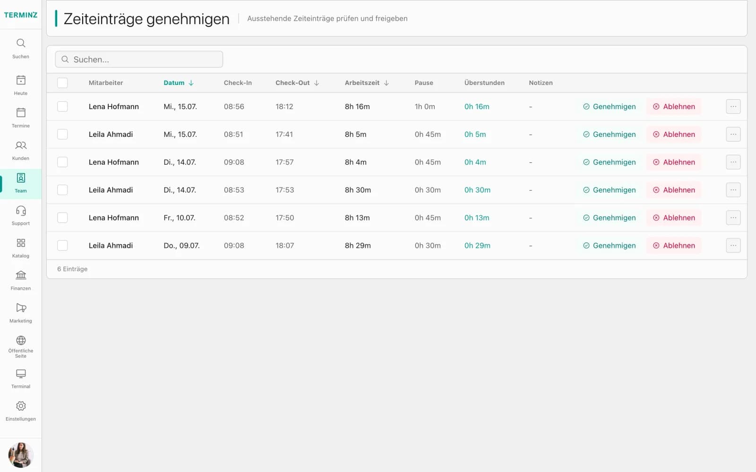Approve Lena Hofmann's 10.07. entry

[609, 218]
